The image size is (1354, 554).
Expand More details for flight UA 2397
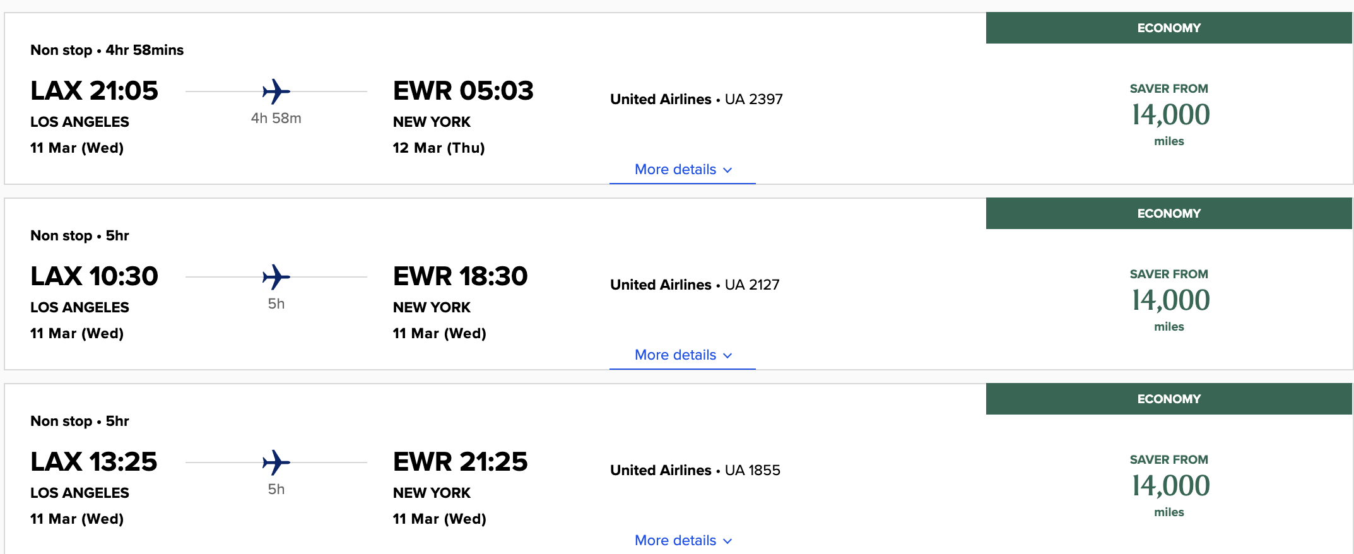click(x=681, y=169)
